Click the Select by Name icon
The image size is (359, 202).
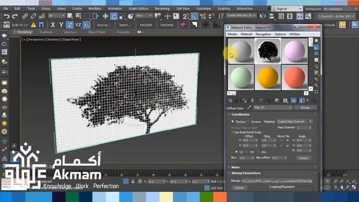tap(79, 16)
